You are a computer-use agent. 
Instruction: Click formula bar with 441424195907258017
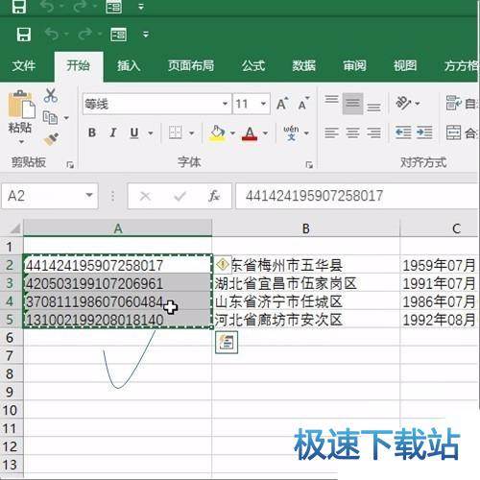[356, 196]
